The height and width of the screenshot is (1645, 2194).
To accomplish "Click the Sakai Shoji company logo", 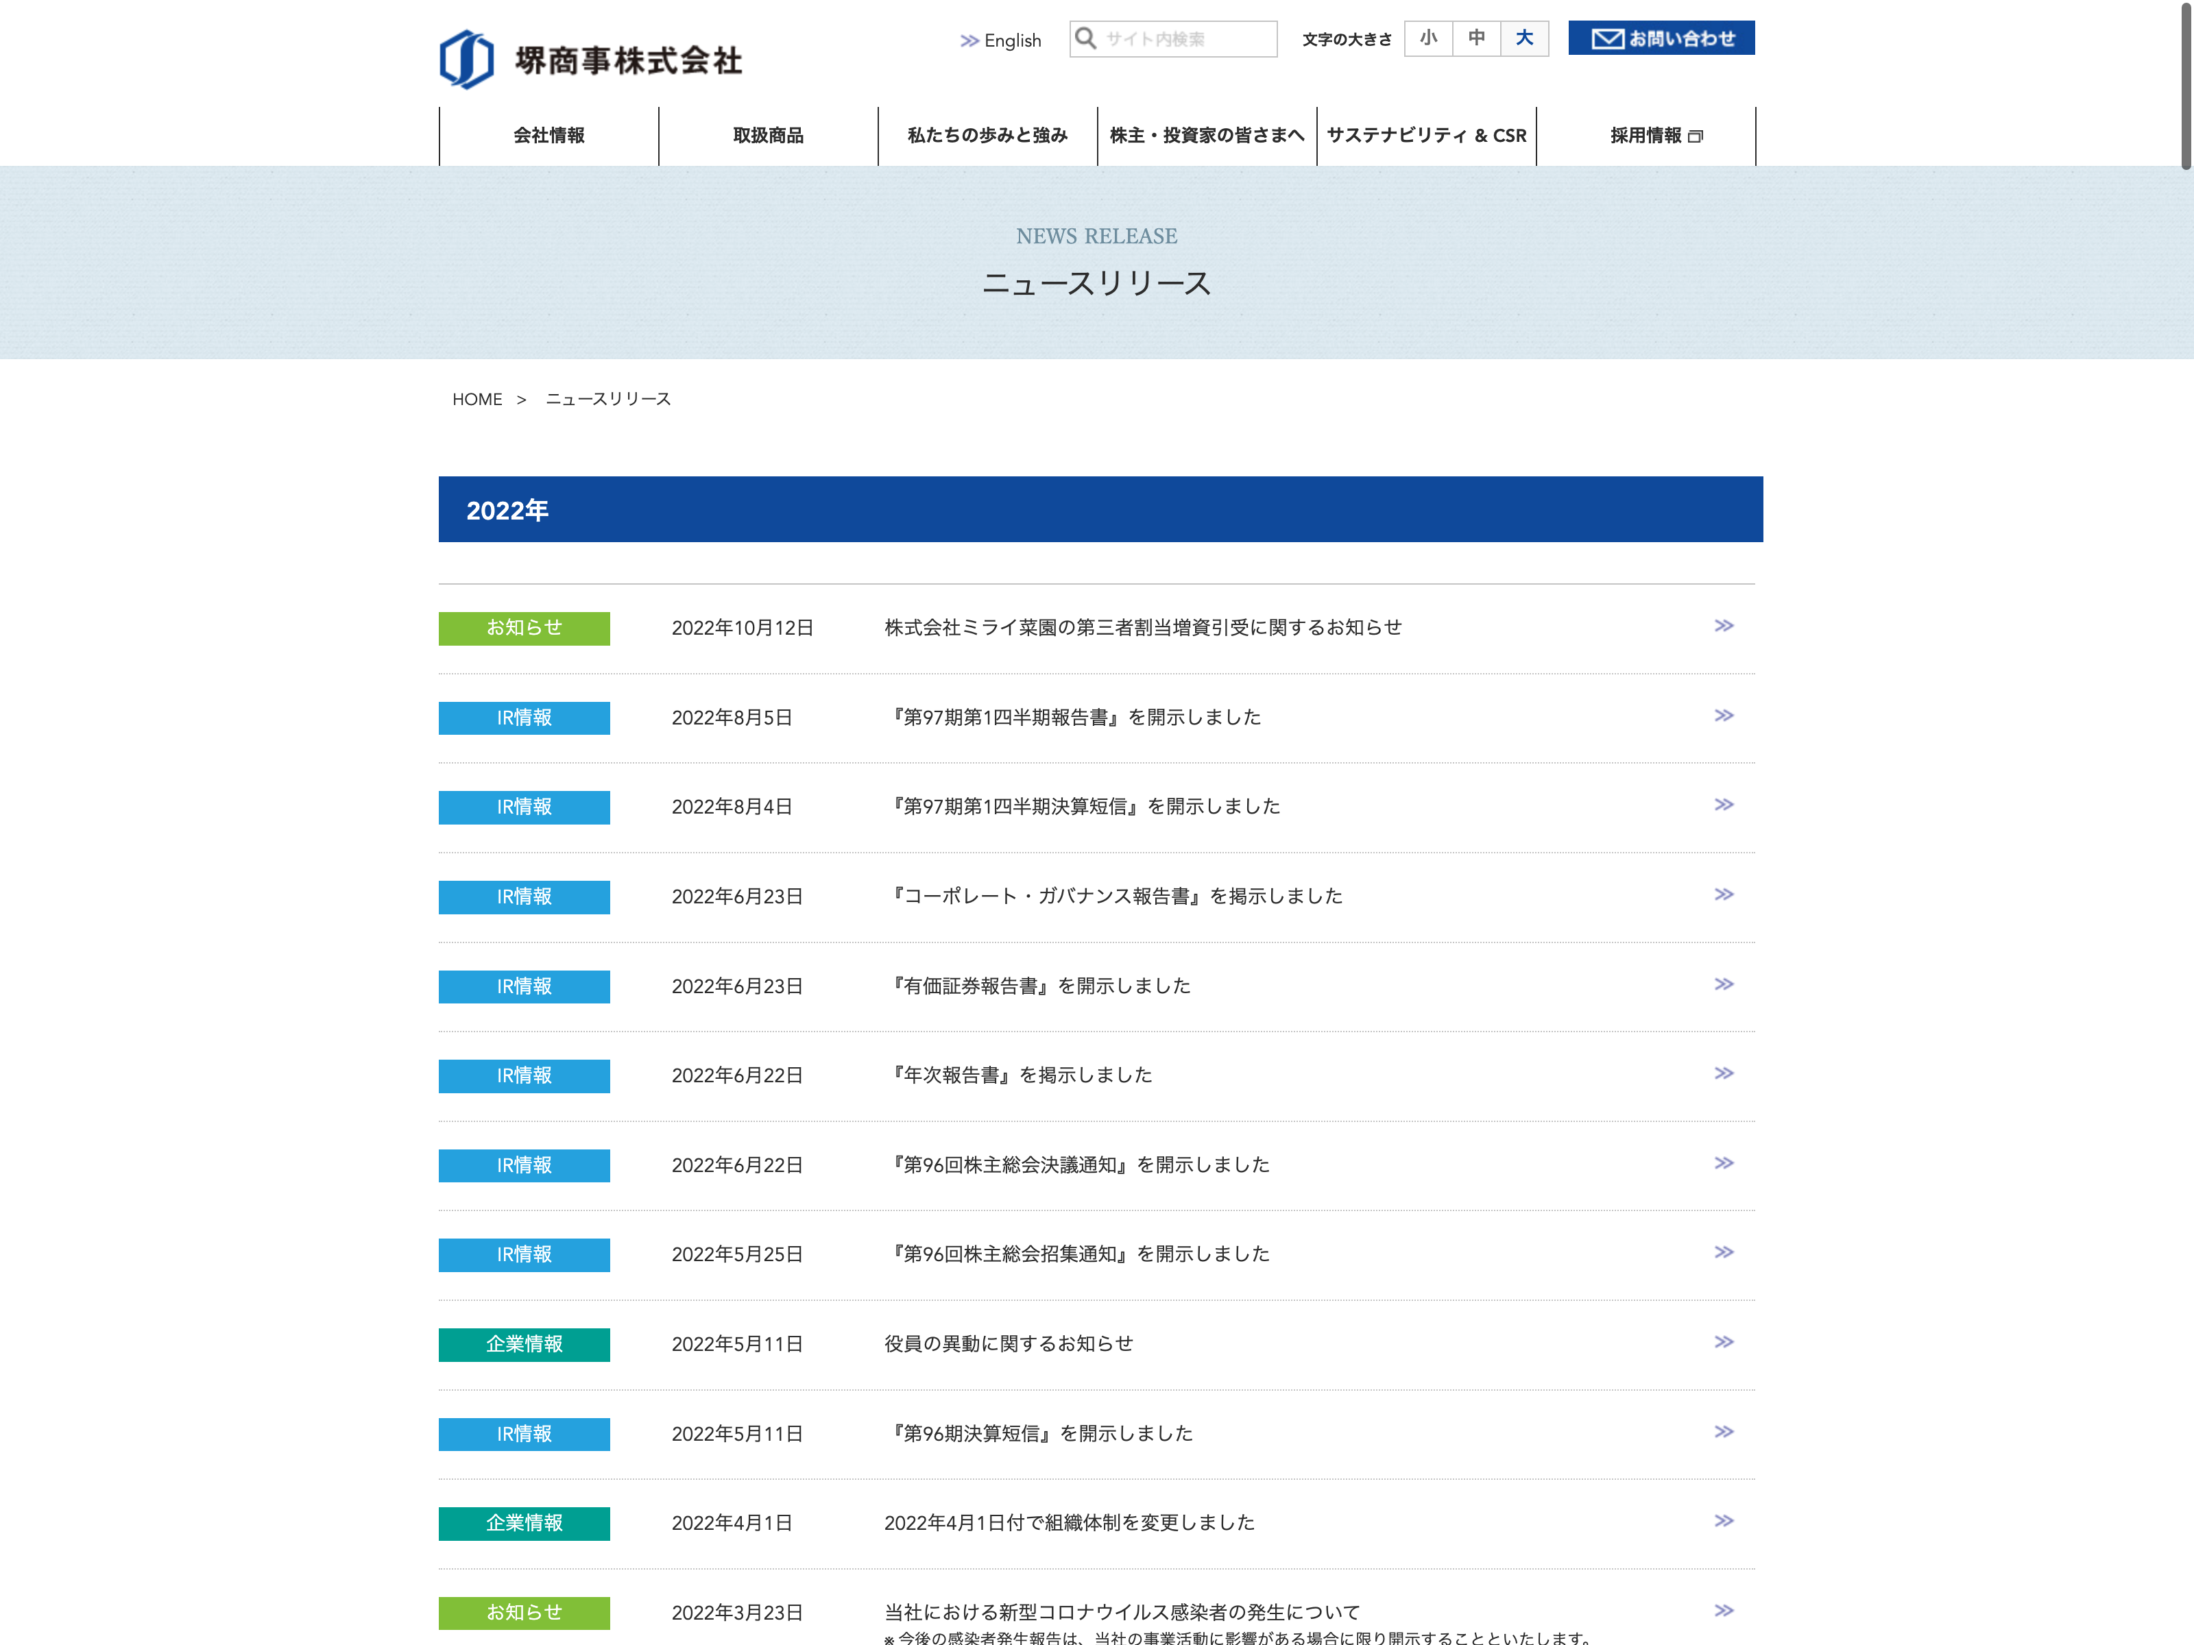I will (590, 60).
